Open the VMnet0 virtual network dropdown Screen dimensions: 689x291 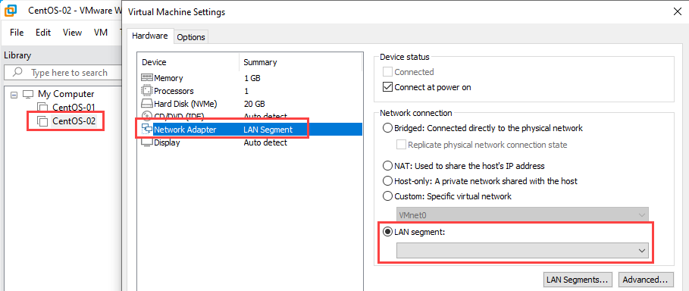click(x=522, y=214)
